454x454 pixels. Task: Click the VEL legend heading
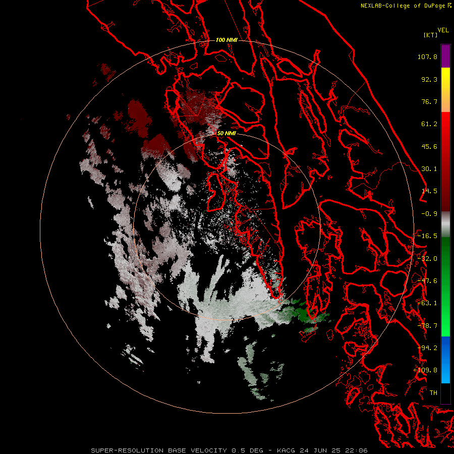(x=443, y=30)
